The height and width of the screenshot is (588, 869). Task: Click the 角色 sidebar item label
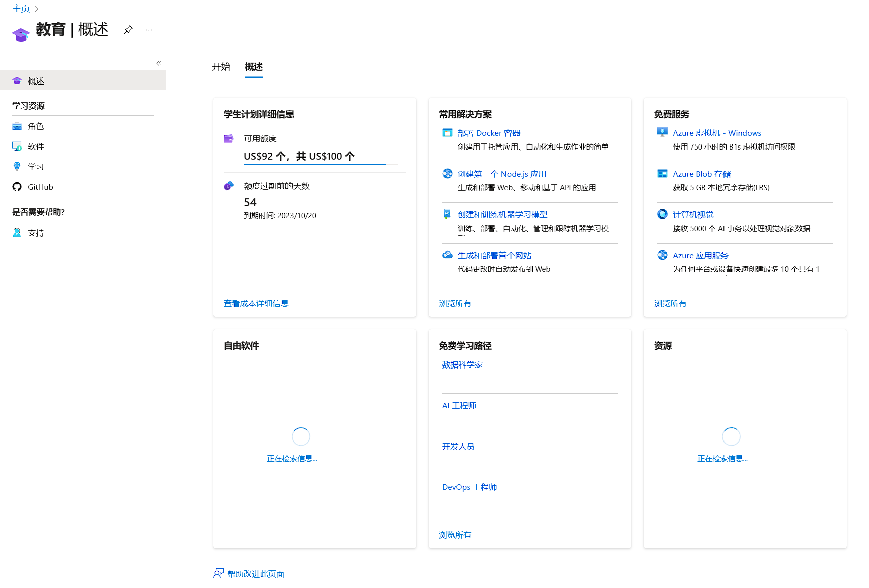point(36,126)
